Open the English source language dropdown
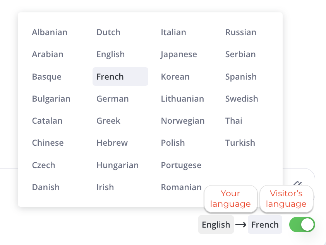Viewport: 326px width, 245px height. click(216, 225)
